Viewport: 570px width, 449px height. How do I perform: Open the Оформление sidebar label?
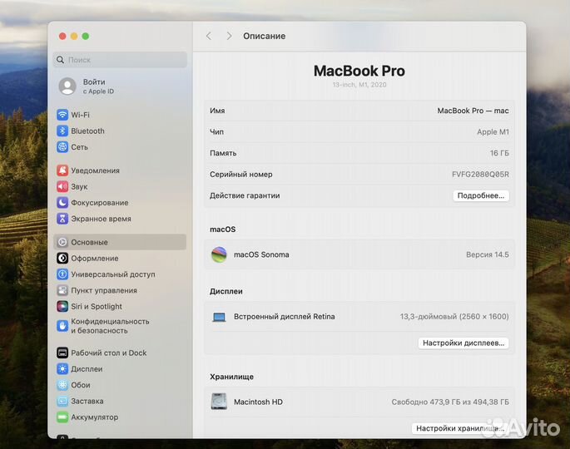(x=95, y=259)
